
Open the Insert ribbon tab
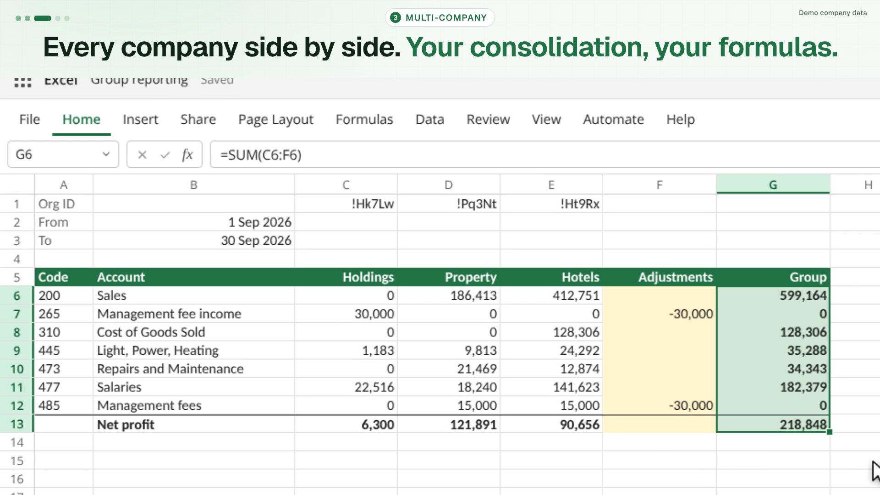[x=140, y=119]
